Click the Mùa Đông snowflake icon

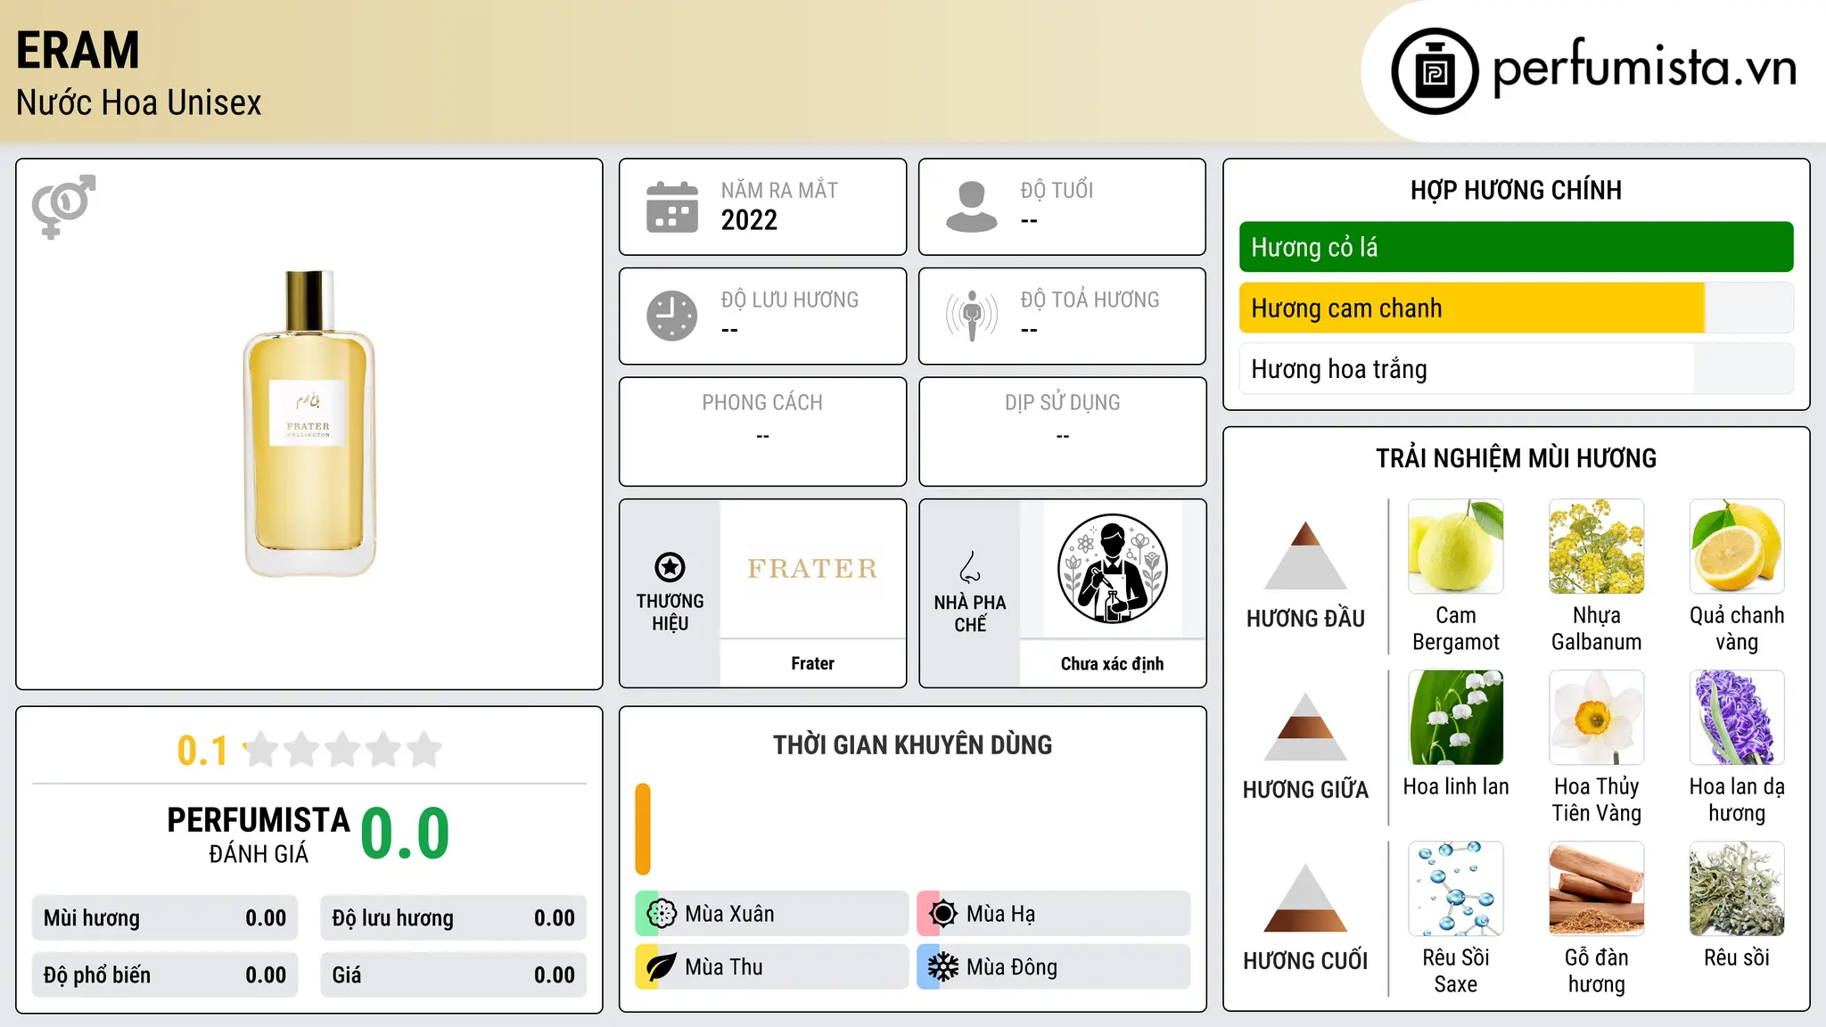pos(942,967)
